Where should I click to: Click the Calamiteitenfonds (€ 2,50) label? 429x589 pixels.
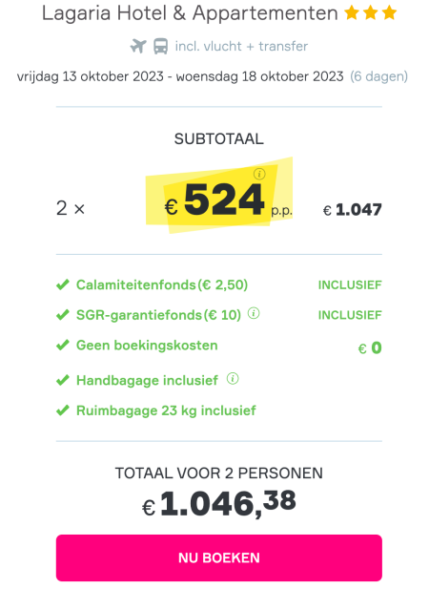coord(162,284)
